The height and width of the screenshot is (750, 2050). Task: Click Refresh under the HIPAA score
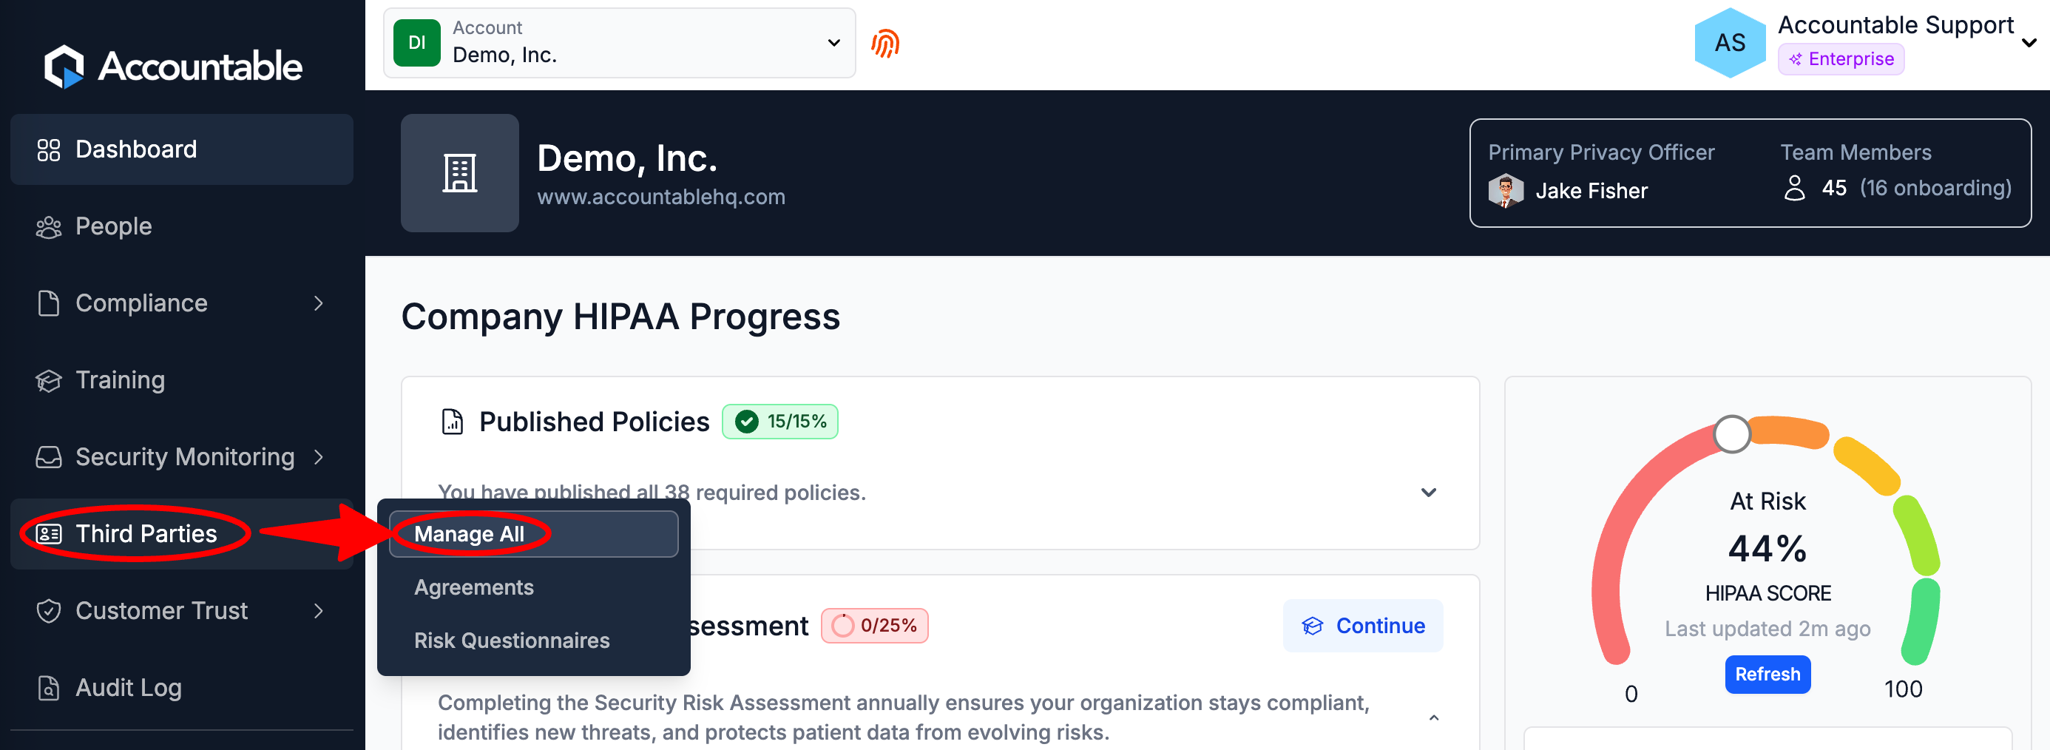pos(1767,675)
